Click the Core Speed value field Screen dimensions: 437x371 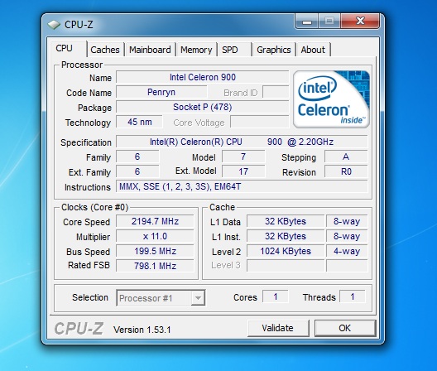pyautogui.click(x=155, y=221)
